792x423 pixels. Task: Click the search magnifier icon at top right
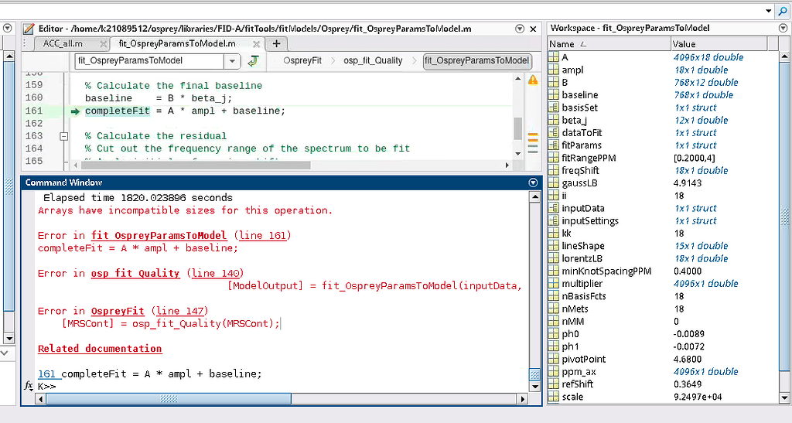click(781, 10)
